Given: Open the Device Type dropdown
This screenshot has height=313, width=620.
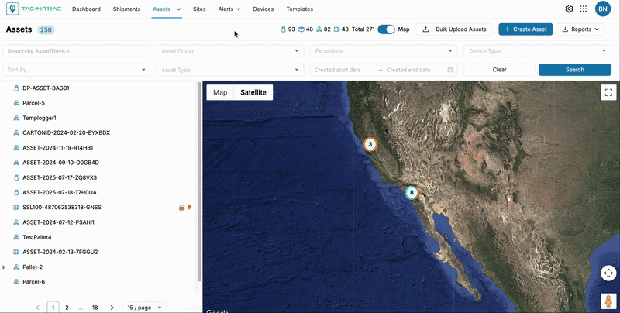Looking at the screenshot, I should coord(537,51).
